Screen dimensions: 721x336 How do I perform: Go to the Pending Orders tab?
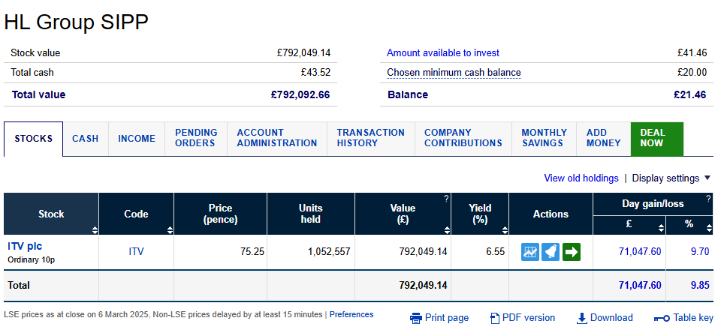pyautogui.click(x=196, y=139)
